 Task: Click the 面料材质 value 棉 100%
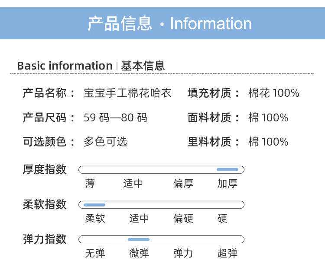(x=268, y=118)
